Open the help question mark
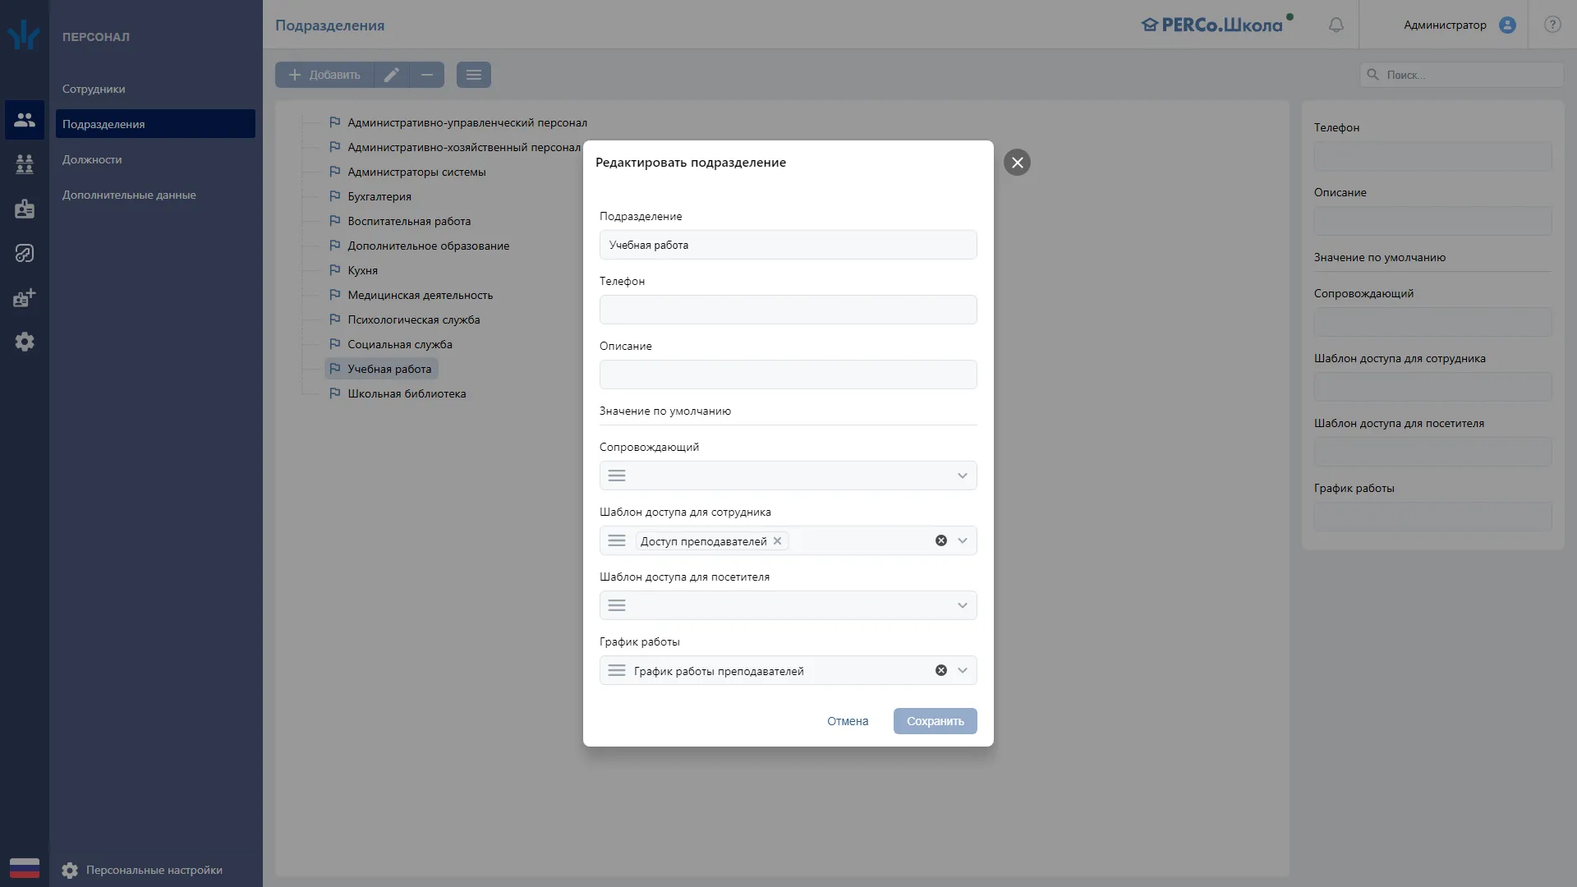This screenshot has height=887, width=1577. [x=1552, y=25]
